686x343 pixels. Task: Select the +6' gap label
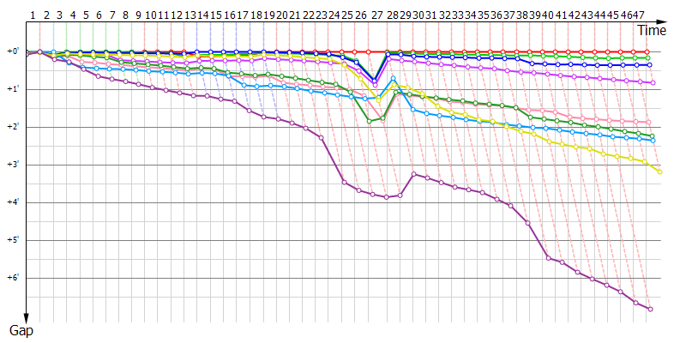point(13,278)
